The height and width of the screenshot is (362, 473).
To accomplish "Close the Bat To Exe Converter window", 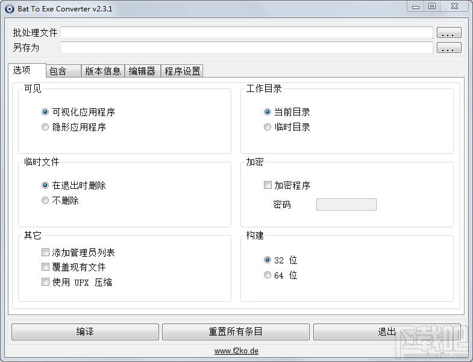I will pyautogui.click(x=454, y=7).
